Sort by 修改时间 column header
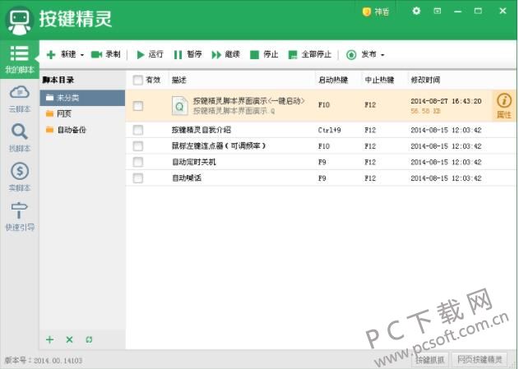Screen dimensions: 519x369 (426, 80)
